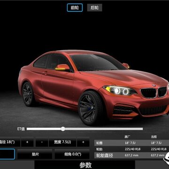Click the 轮圈 row label
This screenshot has height=169, width=169.
[100, 143]
